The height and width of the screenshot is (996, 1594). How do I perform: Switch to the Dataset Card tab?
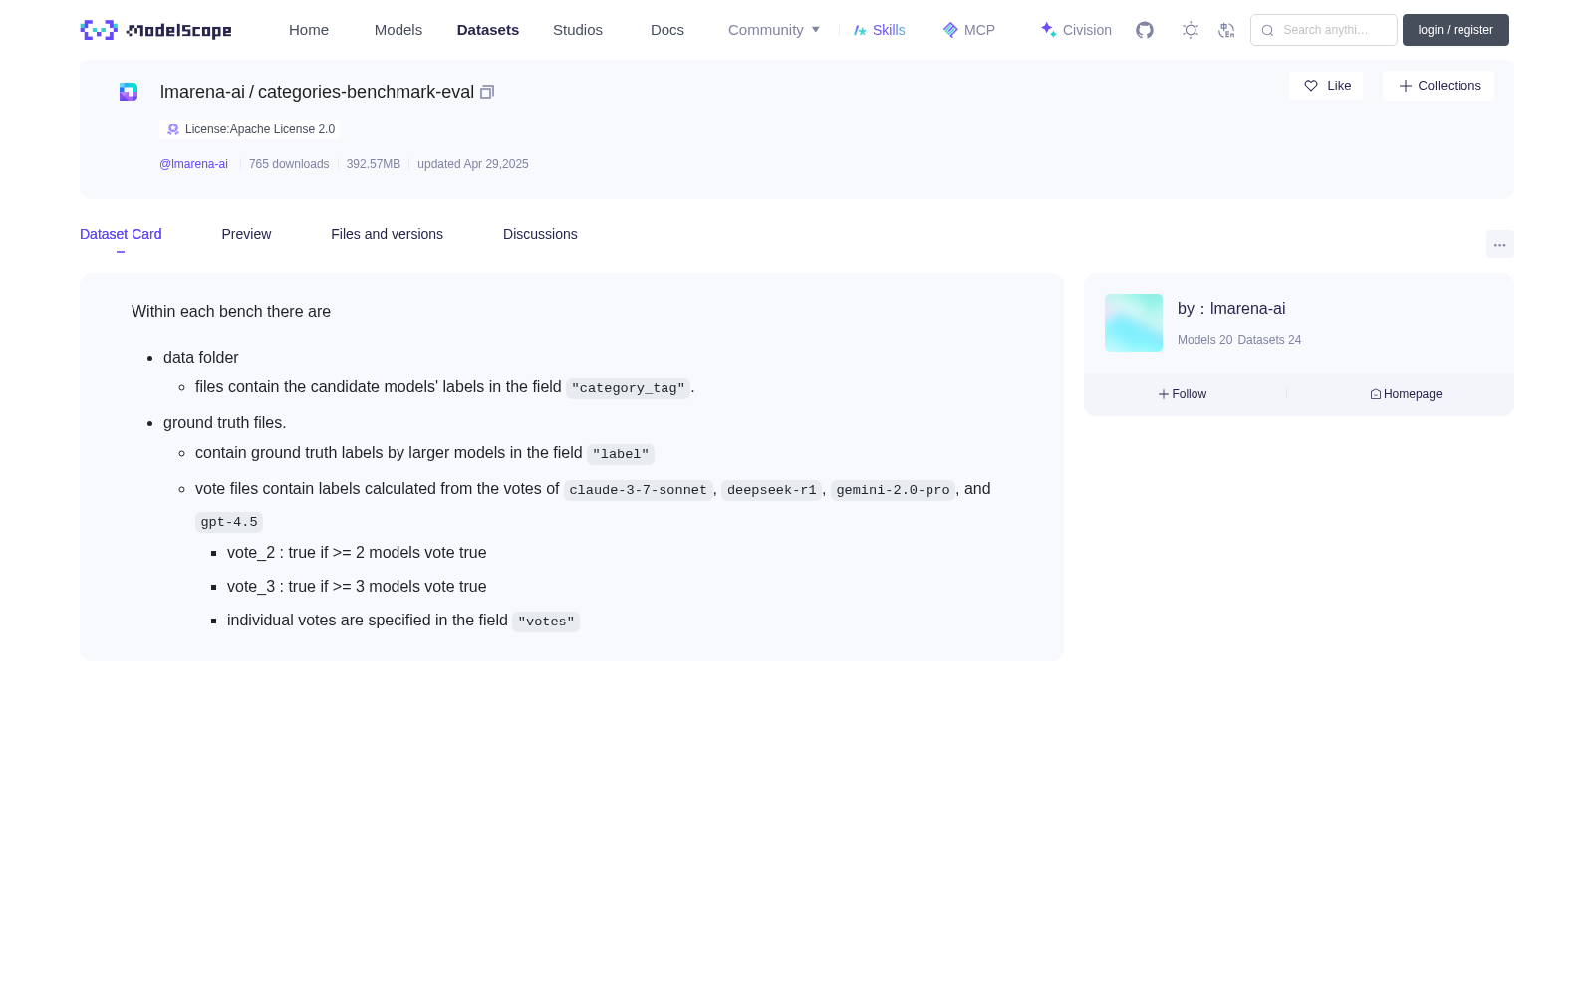(x=121, y=234)
